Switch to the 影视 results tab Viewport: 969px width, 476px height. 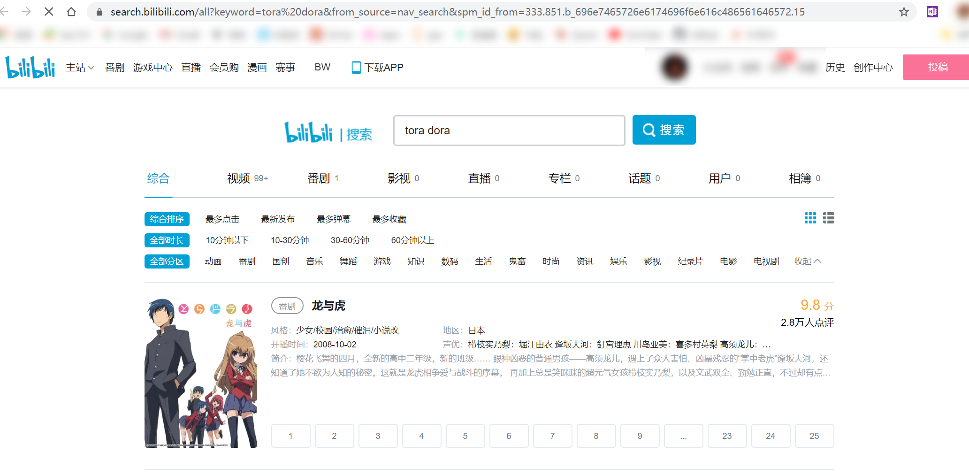coord(403,178)
